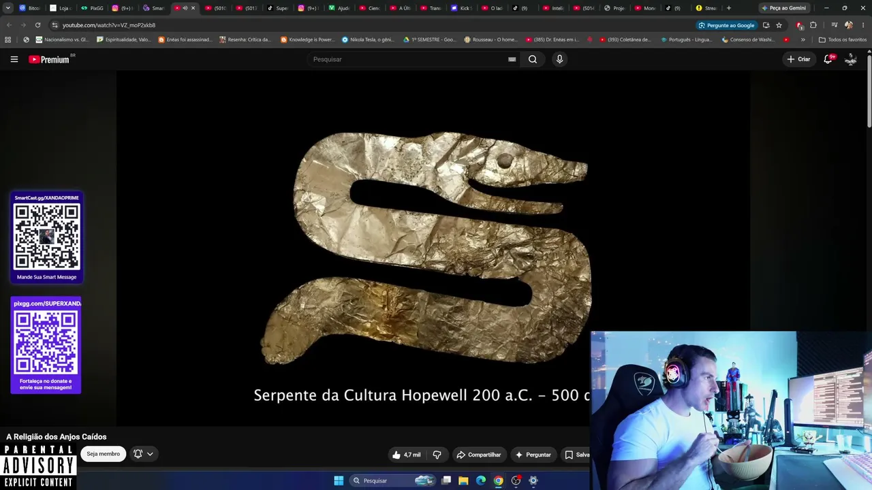Switch to the Stream tab
872x490 pixels.
(x=706, y=8)
